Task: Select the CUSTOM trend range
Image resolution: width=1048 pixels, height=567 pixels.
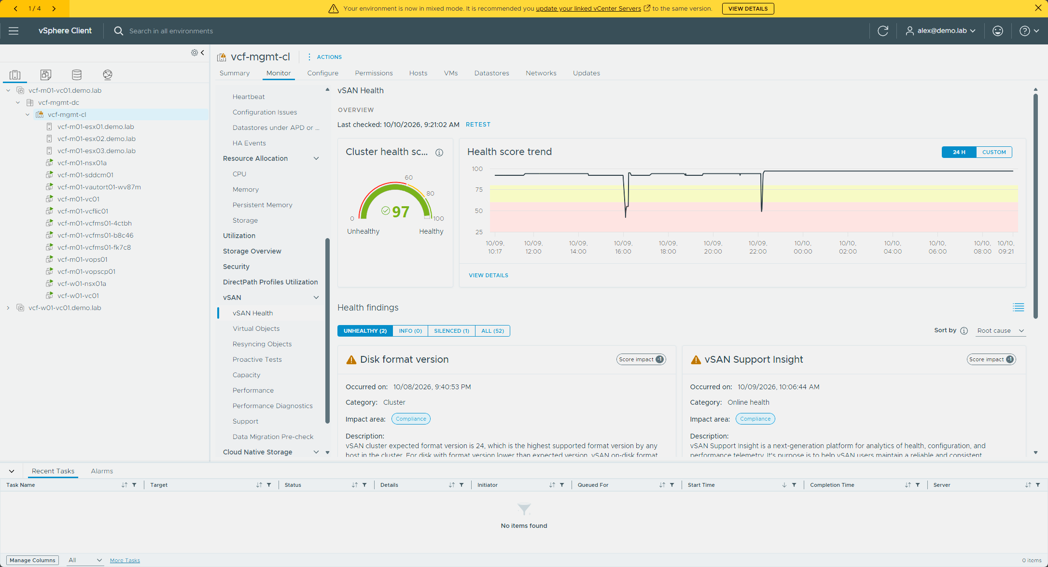Action: coord(994,152)
